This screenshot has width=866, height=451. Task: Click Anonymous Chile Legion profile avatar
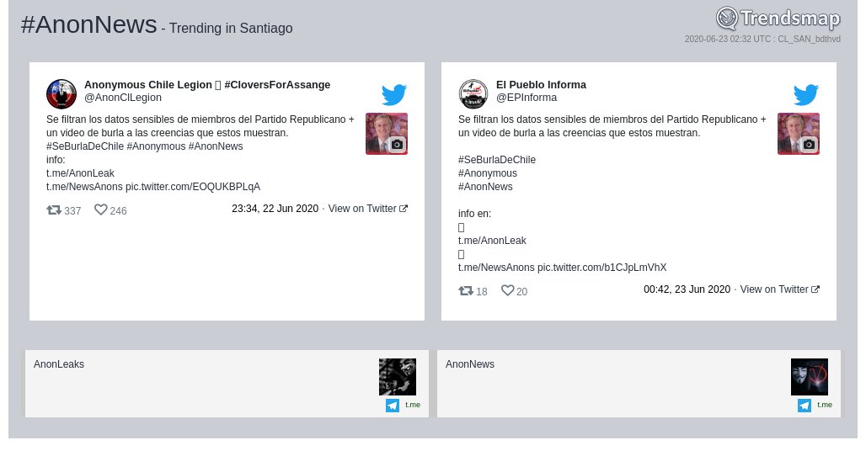61,93
